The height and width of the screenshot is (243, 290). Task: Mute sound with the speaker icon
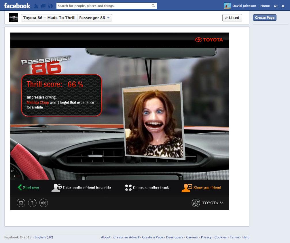coord(44,203)
